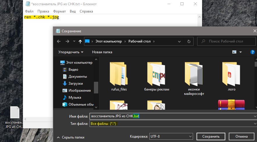This screenshot has height=142, width=257.
Task: Open Изображения in the navigation pane
Action: pyautogui.click(x=76, y=90)
